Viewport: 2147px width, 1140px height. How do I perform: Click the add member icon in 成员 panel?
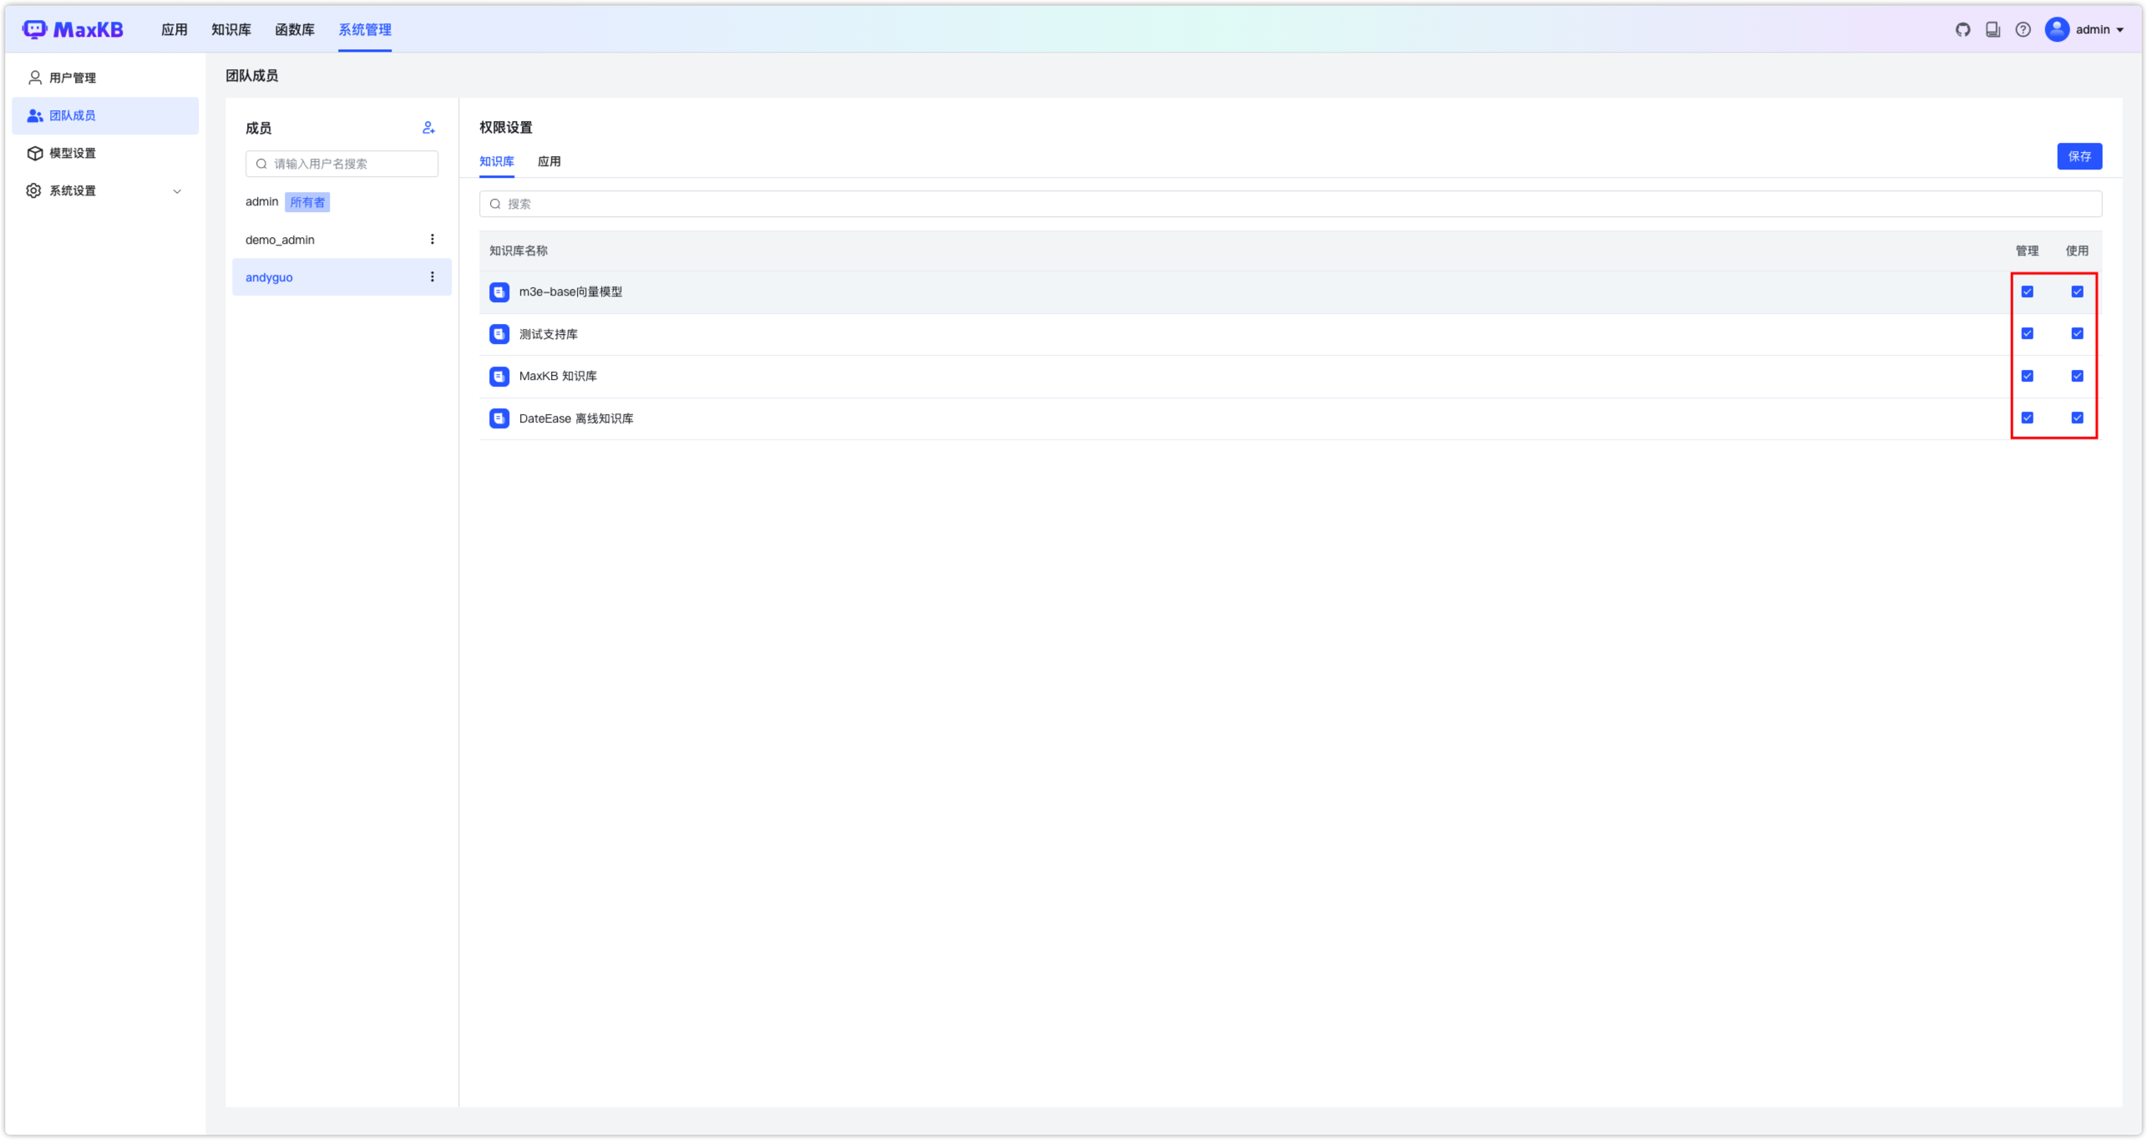(428, 128)
